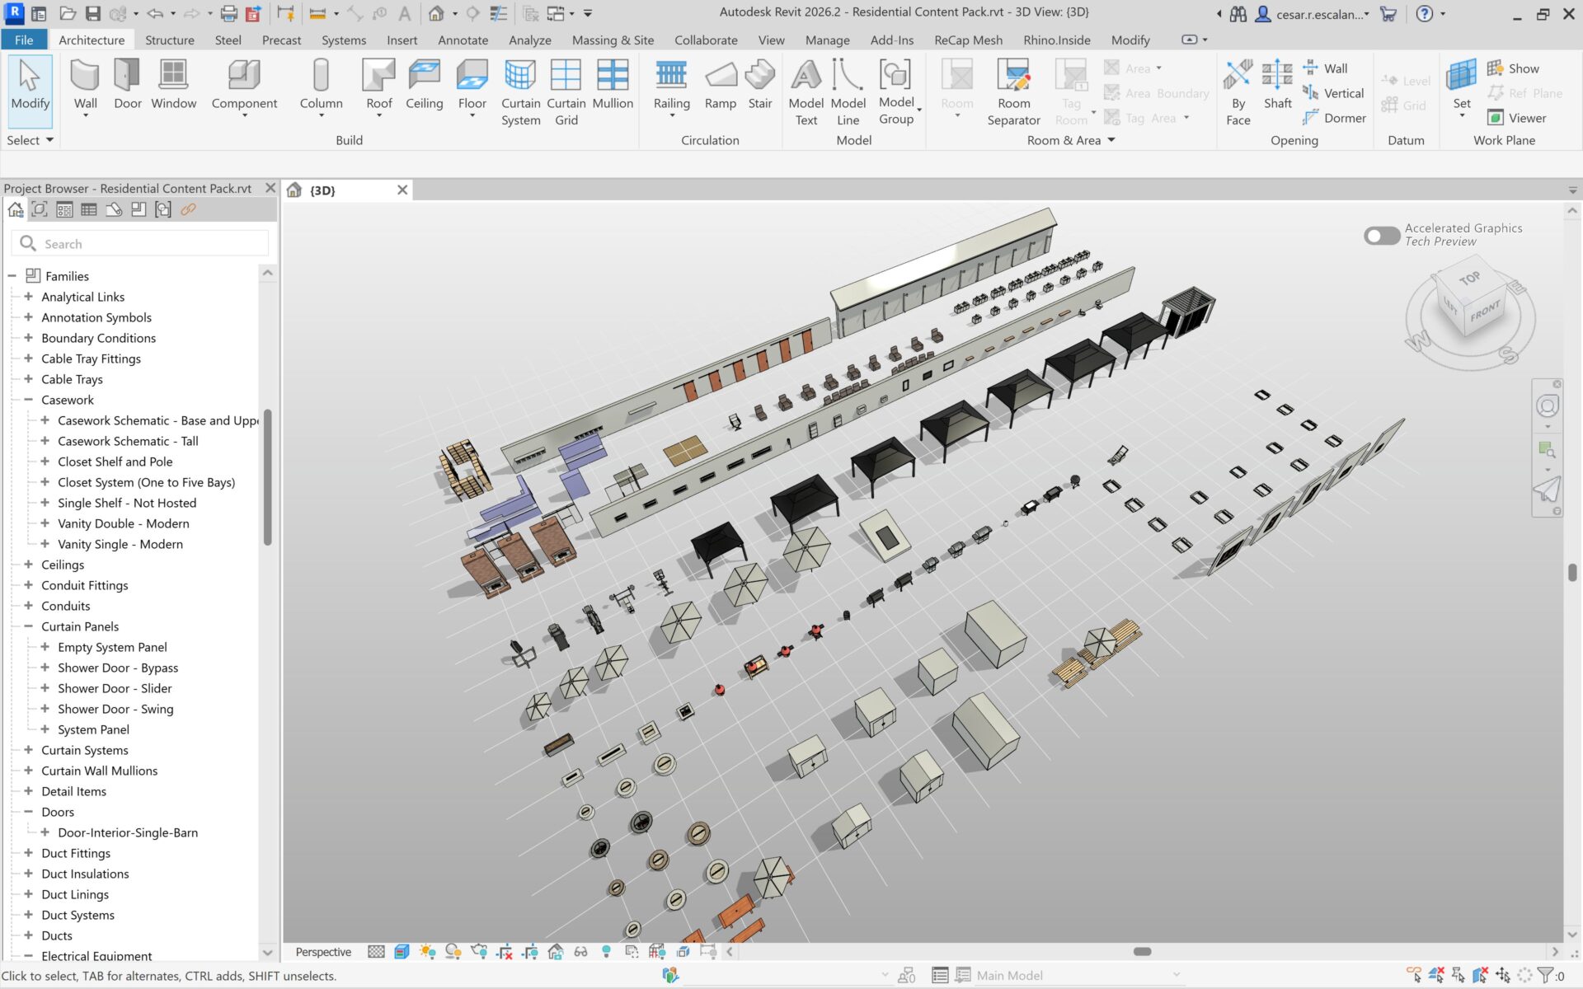1583x989 pixels.
Task: Collapse the Casework category in Project Browser
Action: tap(27, 400)
